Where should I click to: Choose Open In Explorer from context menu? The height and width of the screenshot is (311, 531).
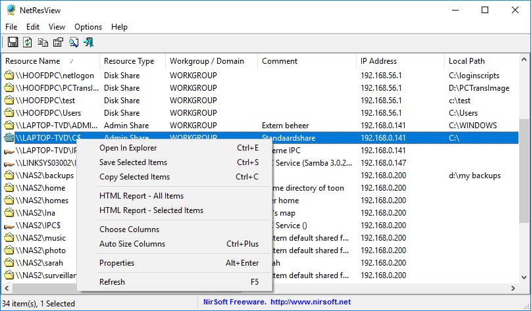(x=128, y=148)
